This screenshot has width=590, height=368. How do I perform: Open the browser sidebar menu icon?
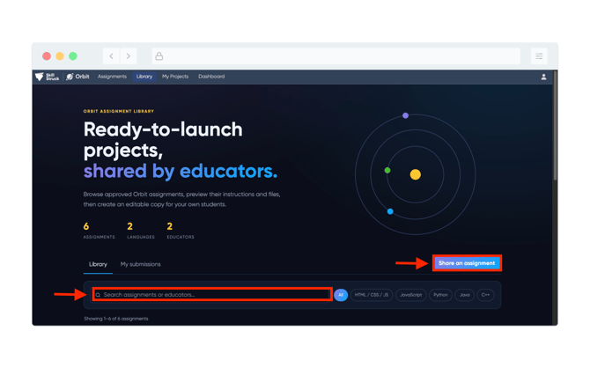tap(539, 56)
